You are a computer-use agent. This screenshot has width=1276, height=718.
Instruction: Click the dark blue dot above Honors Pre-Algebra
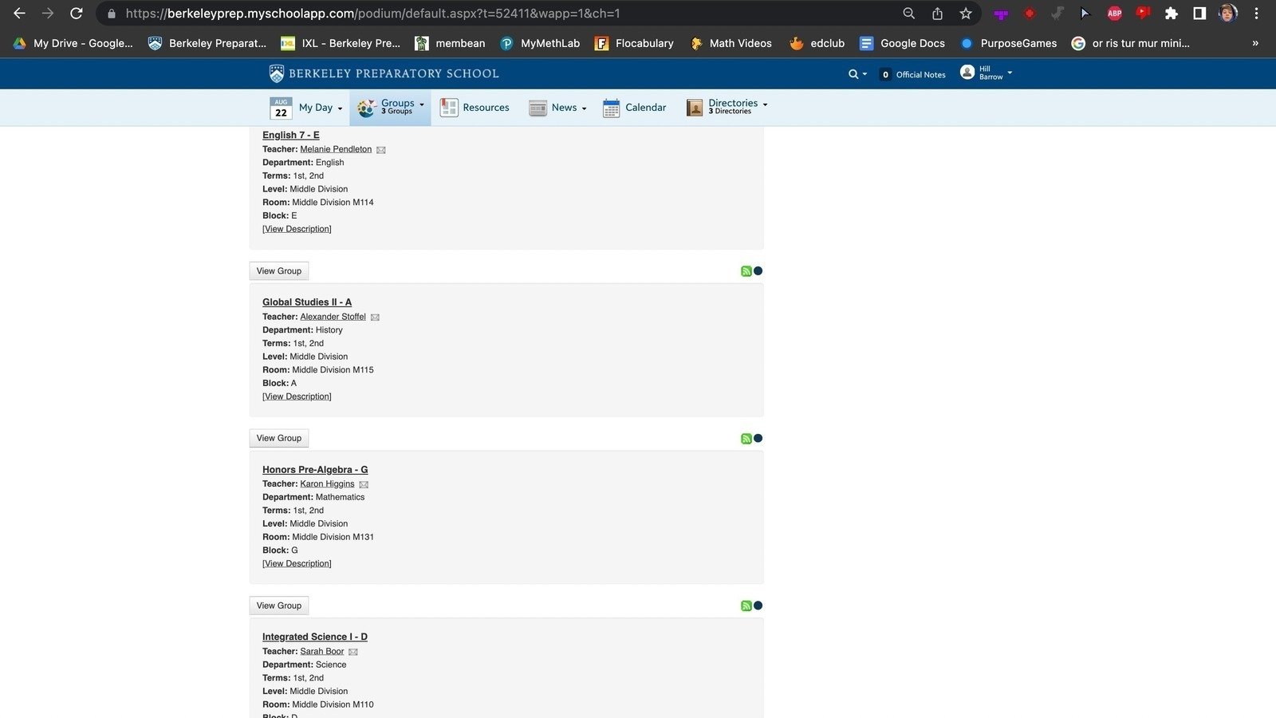(x=758, y=438)
